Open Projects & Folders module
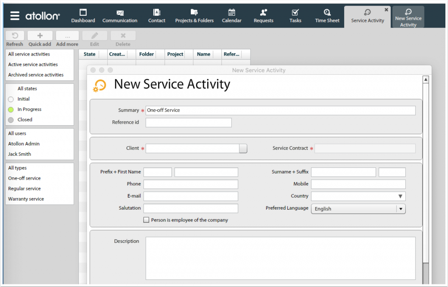Screen dimensions: 448x287 tap(194, 16)
